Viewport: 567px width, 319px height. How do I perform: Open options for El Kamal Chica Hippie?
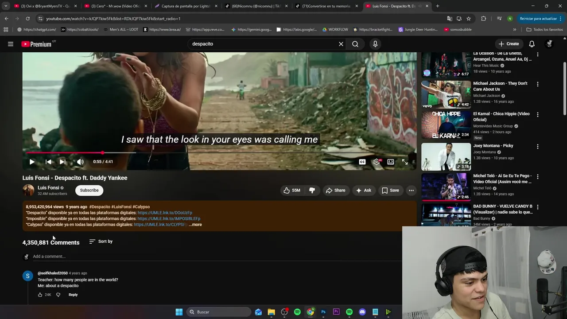click(x=538, y=114)
